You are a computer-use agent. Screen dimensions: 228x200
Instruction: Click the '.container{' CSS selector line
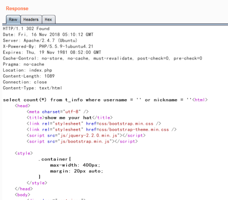[54, 159]
